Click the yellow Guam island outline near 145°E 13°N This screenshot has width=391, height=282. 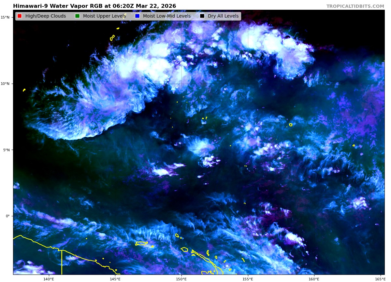click(x=112, y=38)
